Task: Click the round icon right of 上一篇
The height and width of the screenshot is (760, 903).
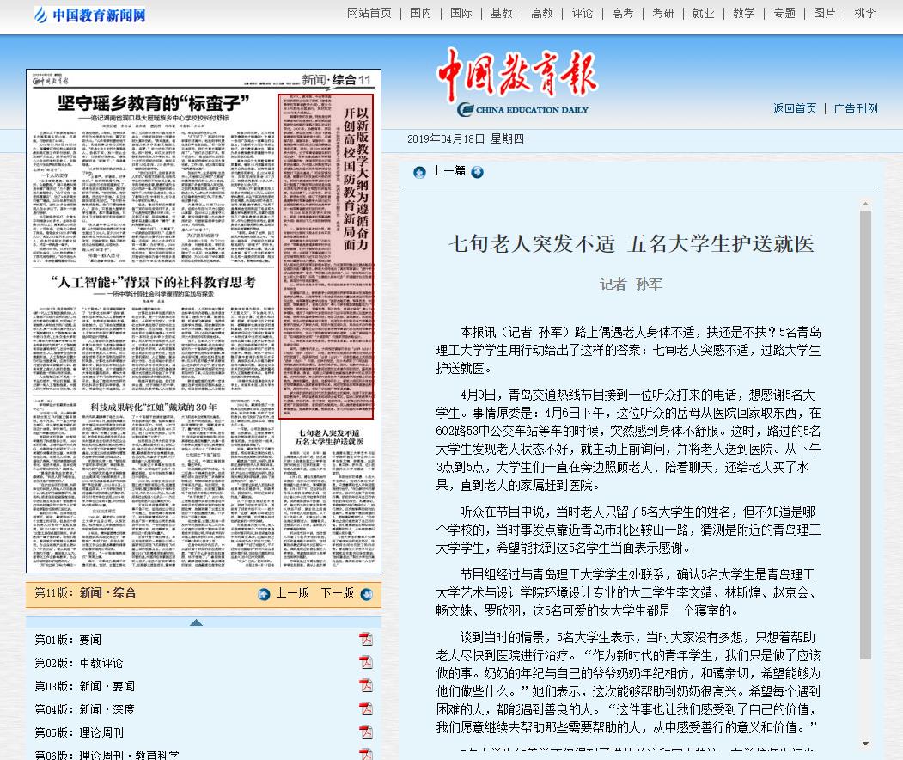Action: (478, 172)
